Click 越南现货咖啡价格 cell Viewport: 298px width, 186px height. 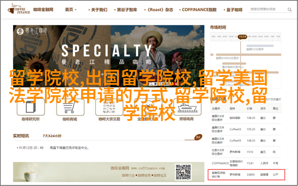click(x=218, y=174)
